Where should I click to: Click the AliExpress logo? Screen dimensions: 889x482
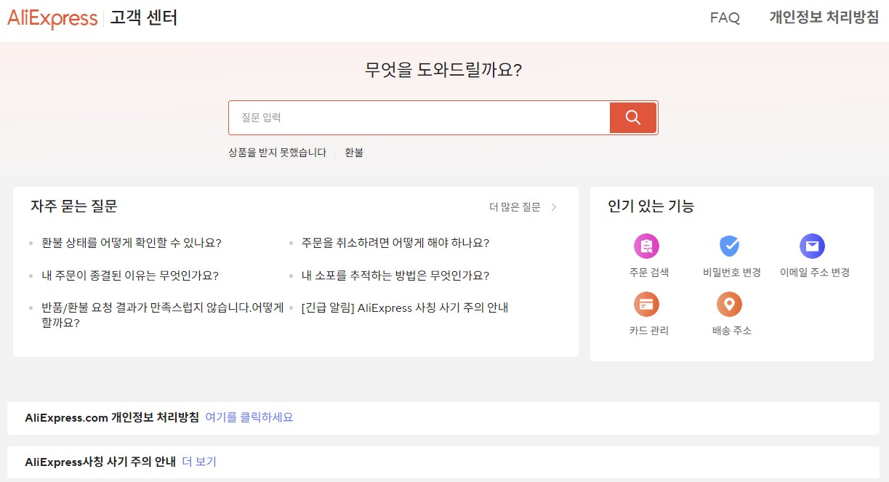(52, 18)
